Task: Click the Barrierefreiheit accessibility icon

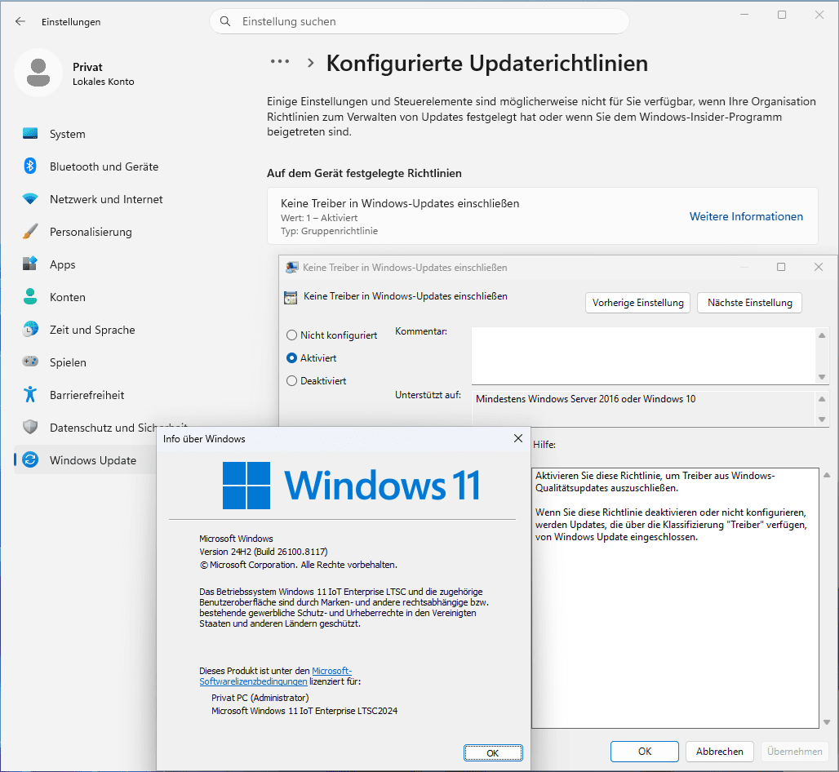Action: click(x=30, y=394)
